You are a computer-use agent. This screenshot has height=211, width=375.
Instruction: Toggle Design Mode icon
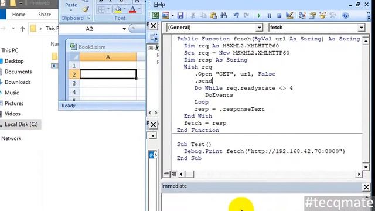pos(289,16)
